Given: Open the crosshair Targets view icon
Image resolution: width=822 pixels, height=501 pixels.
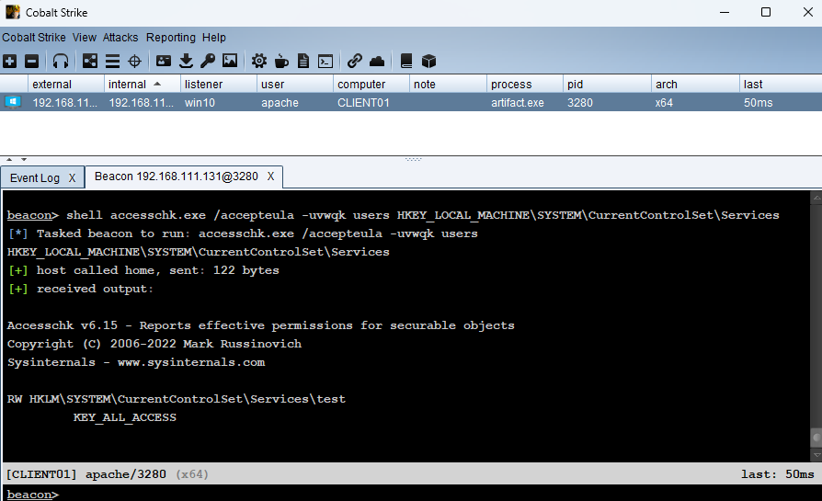Looking at the screenshot, I should click(x=134, y=62).
